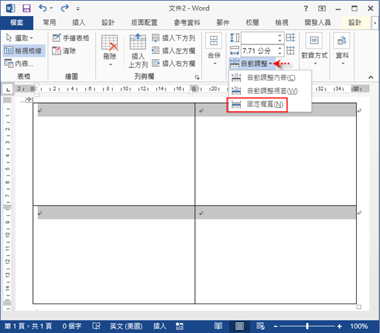Open the 選取 select dropdown
The image size is (380, 333).
click(20, 38)
